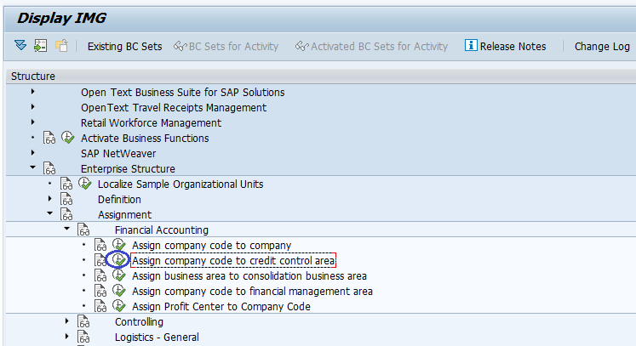Execute Assign company code to financial management area

tap(119, 291)
